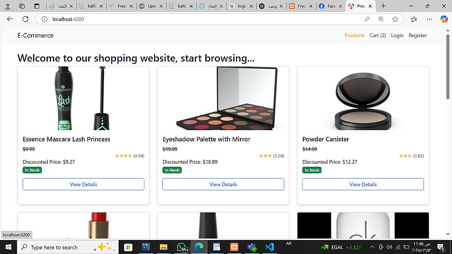Click the localhost:4200 address bar
The image size is (452, 254).
(x=181, y=19)
